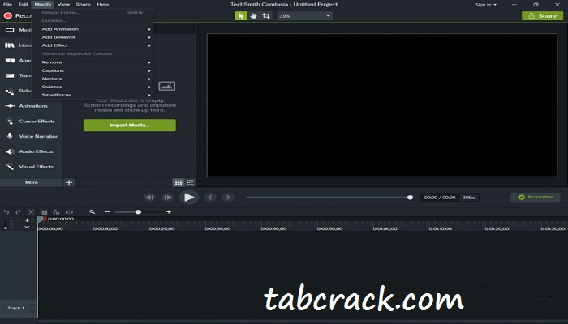Open the Annotations tab icon

click(x=10, y=61)
